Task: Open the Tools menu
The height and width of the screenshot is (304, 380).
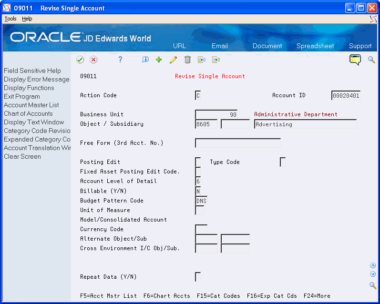Action: (x=10, y=19)
